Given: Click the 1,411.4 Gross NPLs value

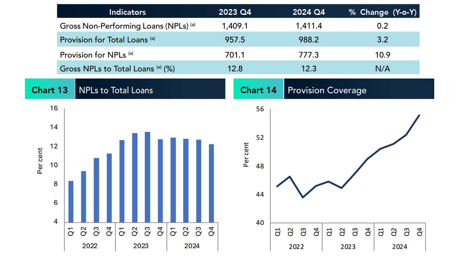Looking at the screenshot, I should pos(309,26).
